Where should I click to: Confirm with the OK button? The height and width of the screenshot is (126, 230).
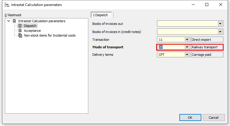point(190,117)
